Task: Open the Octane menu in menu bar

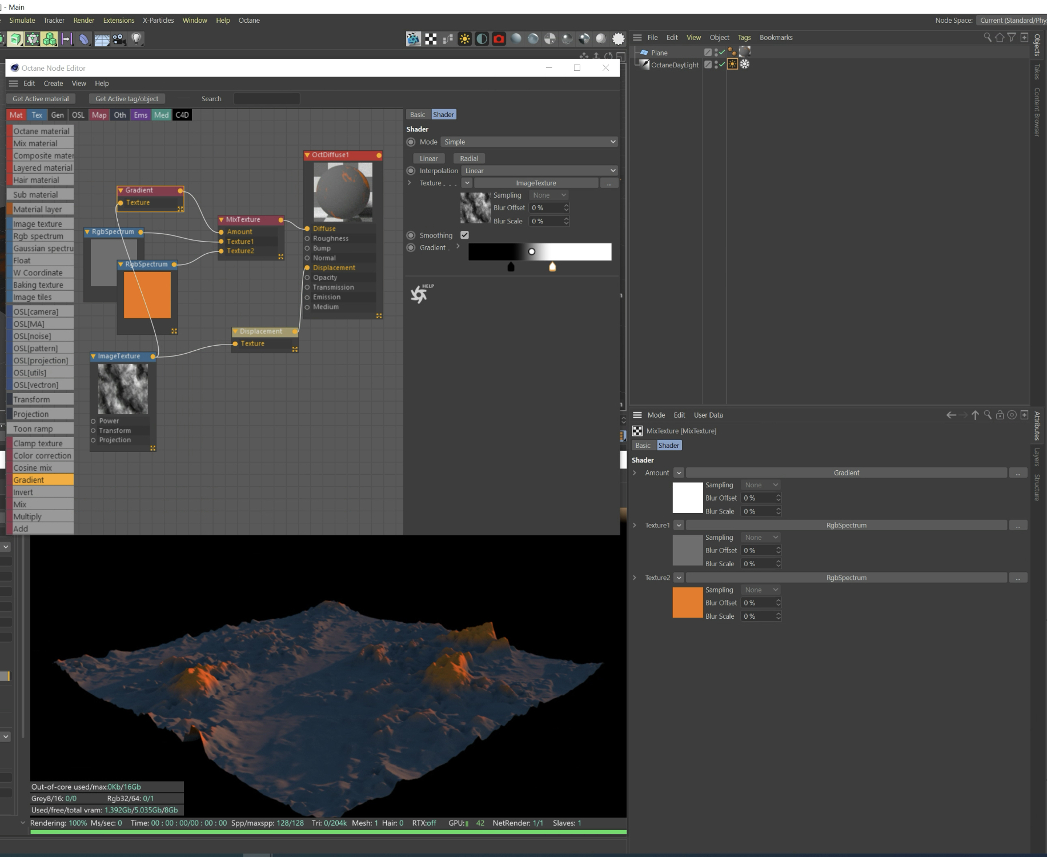Action: coord(249,20)
